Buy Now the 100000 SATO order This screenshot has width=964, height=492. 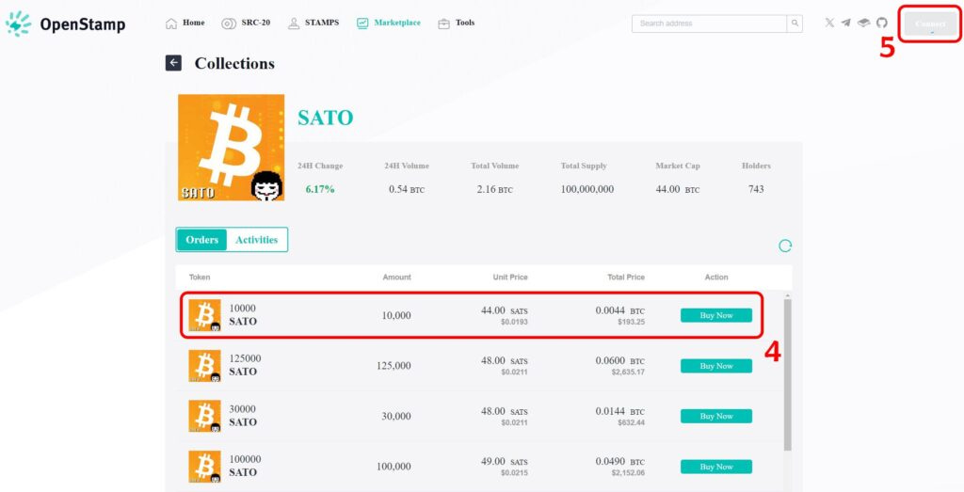[x=716, y=467]
